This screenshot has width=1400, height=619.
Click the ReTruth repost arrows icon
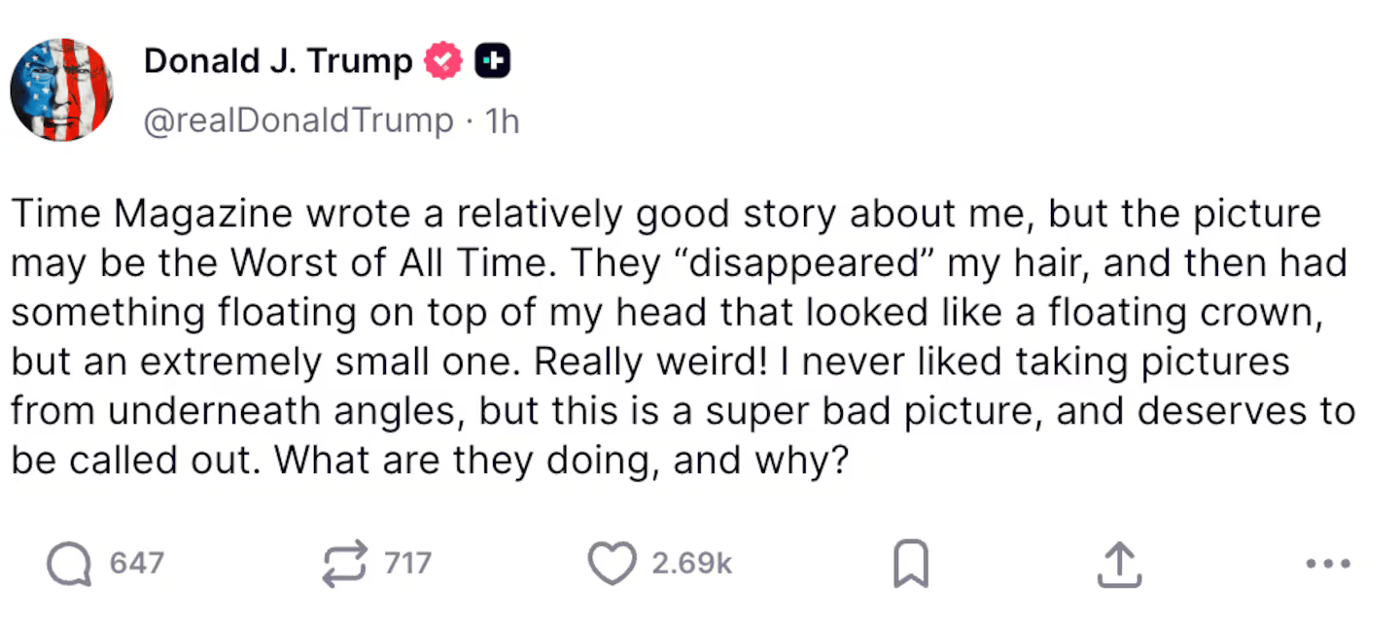click(345, 565)
